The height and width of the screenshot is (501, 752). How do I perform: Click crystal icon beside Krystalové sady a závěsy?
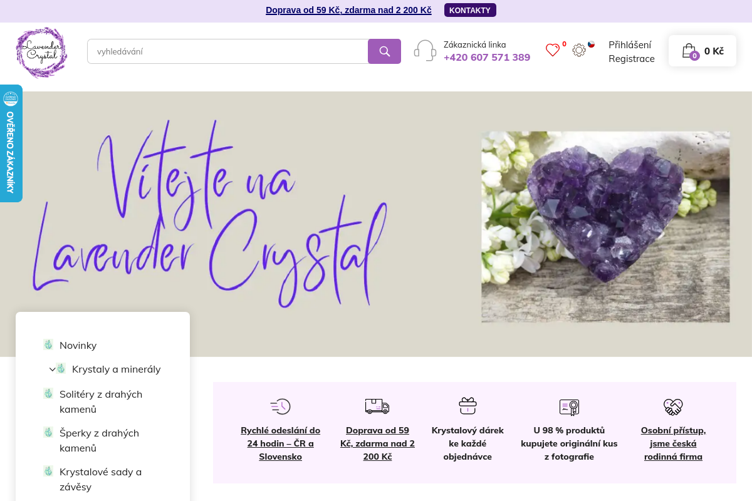click(48, 471)
